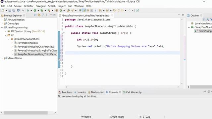Toggle Hide Fields in Outline toolbar
The width and height of the screenshot is (212, 119).
click(211, 20)
